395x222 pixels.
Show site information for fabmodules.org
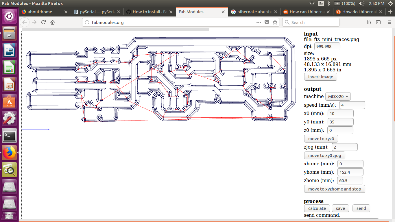[x=86, y=22]
